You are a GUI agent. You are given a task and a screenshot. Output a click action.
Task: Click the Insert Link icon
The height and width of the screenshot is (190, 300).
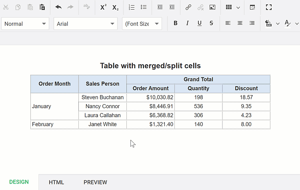188,7
